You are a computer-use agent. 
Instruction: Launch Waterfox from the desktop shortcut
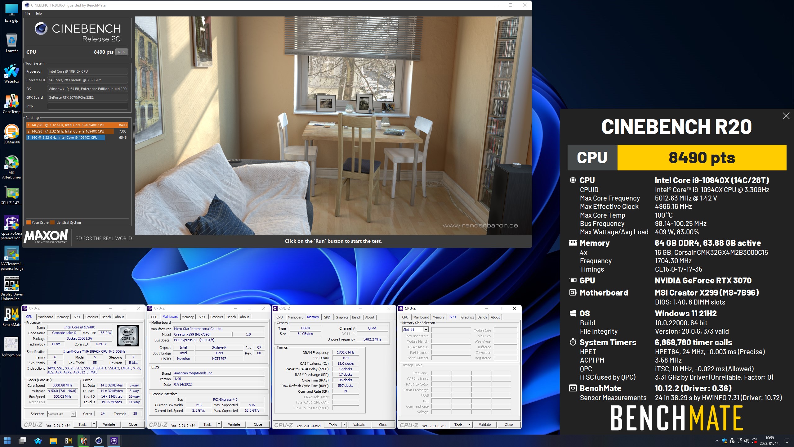pos(11,73)
